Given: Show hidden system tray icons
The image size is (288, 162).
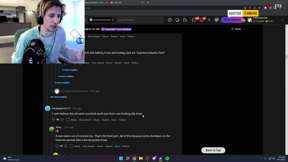Looking at the screenshot, I should (261, 158).
